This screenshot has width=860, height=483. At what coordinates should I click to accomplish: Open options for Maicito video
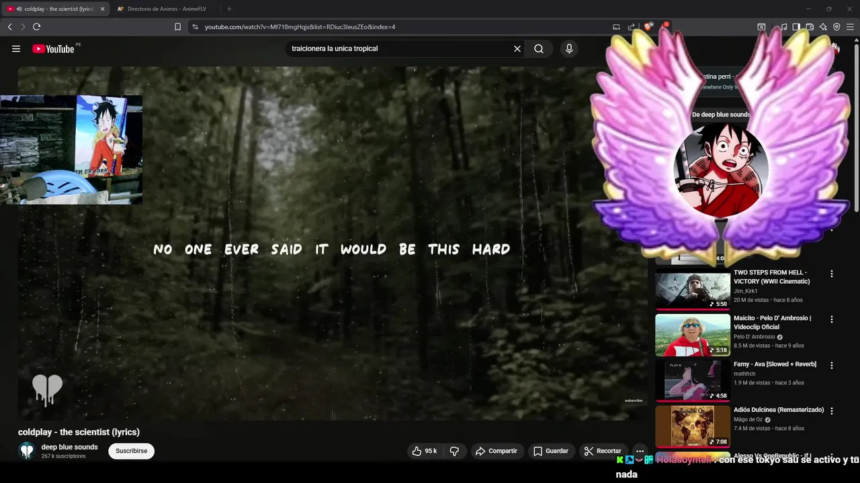[832, 319]
